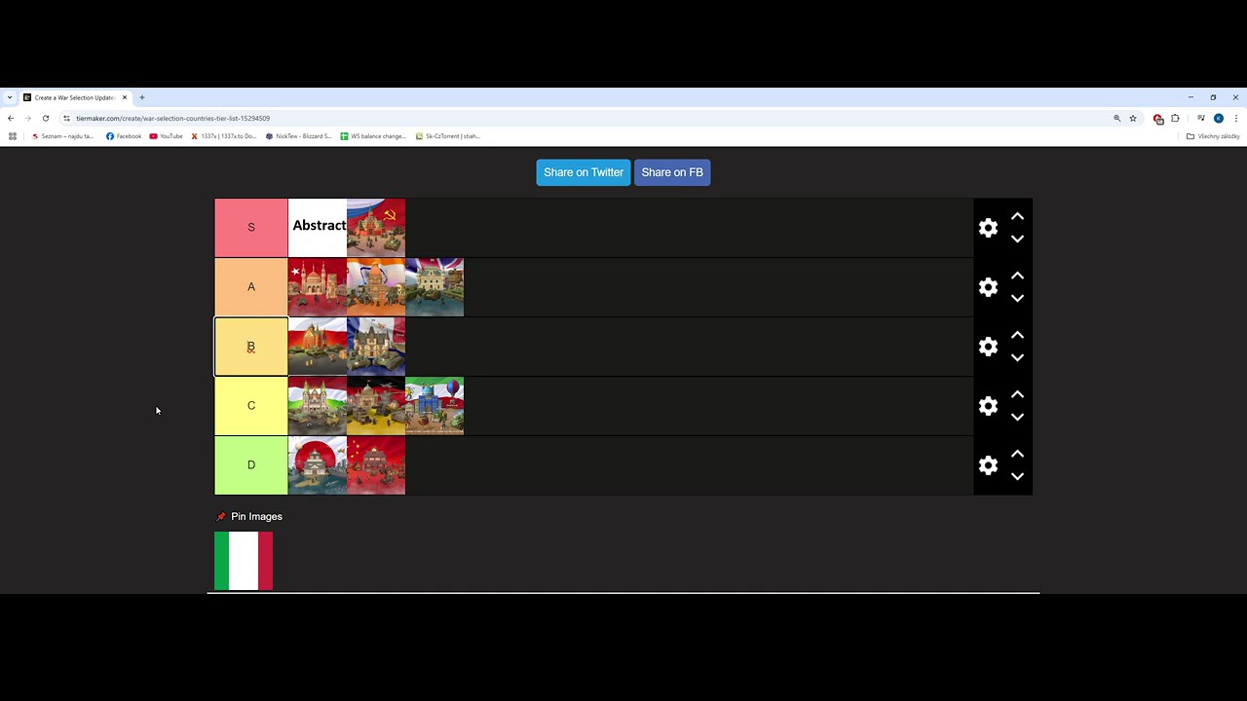Open the browser Extensions puzzle icon
The image size is (1247, 701).
(1175, 118)
